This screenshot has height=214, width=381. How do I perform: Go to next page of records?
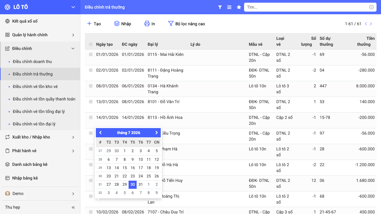coord(371,24)
